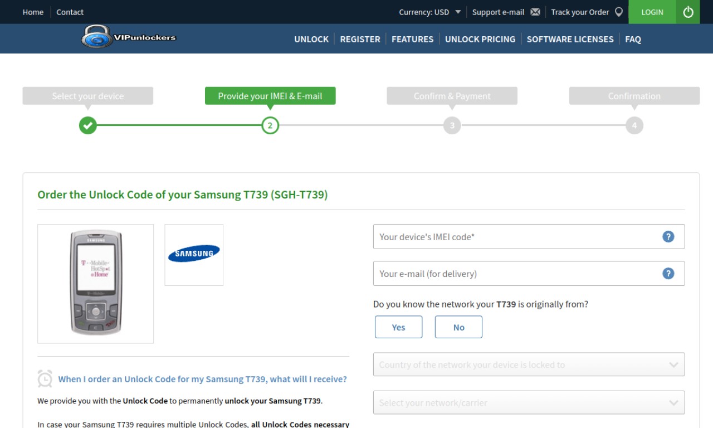Open the UNLOCK PRICING menu item

(480, 39)
